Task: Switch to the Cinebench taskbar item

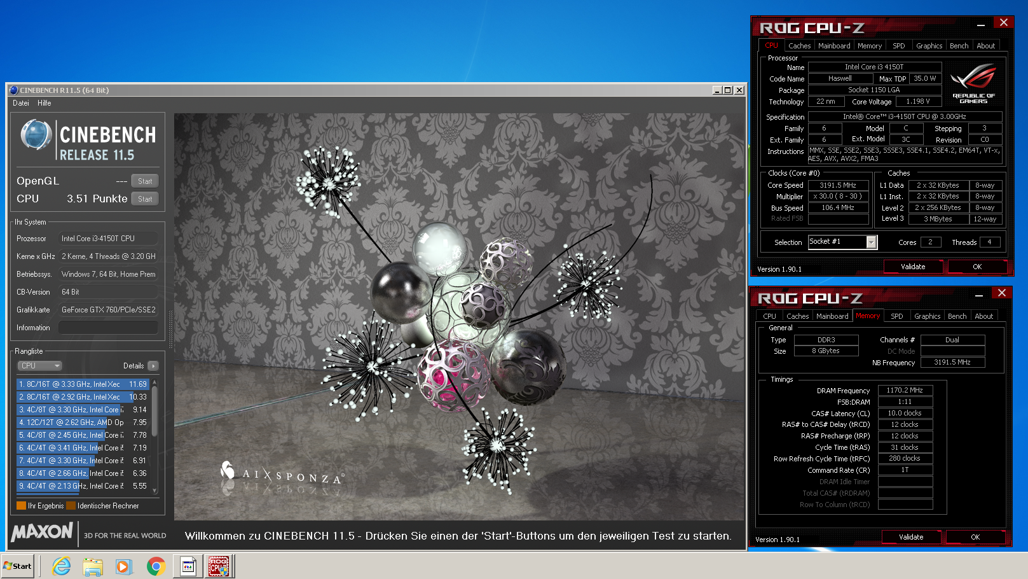Action: 188,566
